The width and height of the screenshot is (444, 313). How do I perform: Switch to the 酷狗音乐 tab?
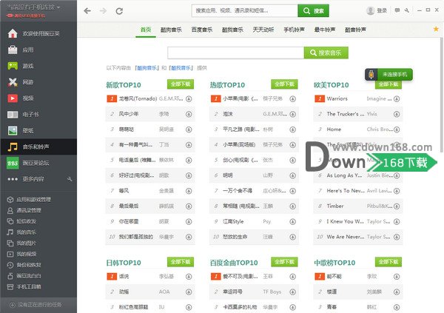coord(171,30)
